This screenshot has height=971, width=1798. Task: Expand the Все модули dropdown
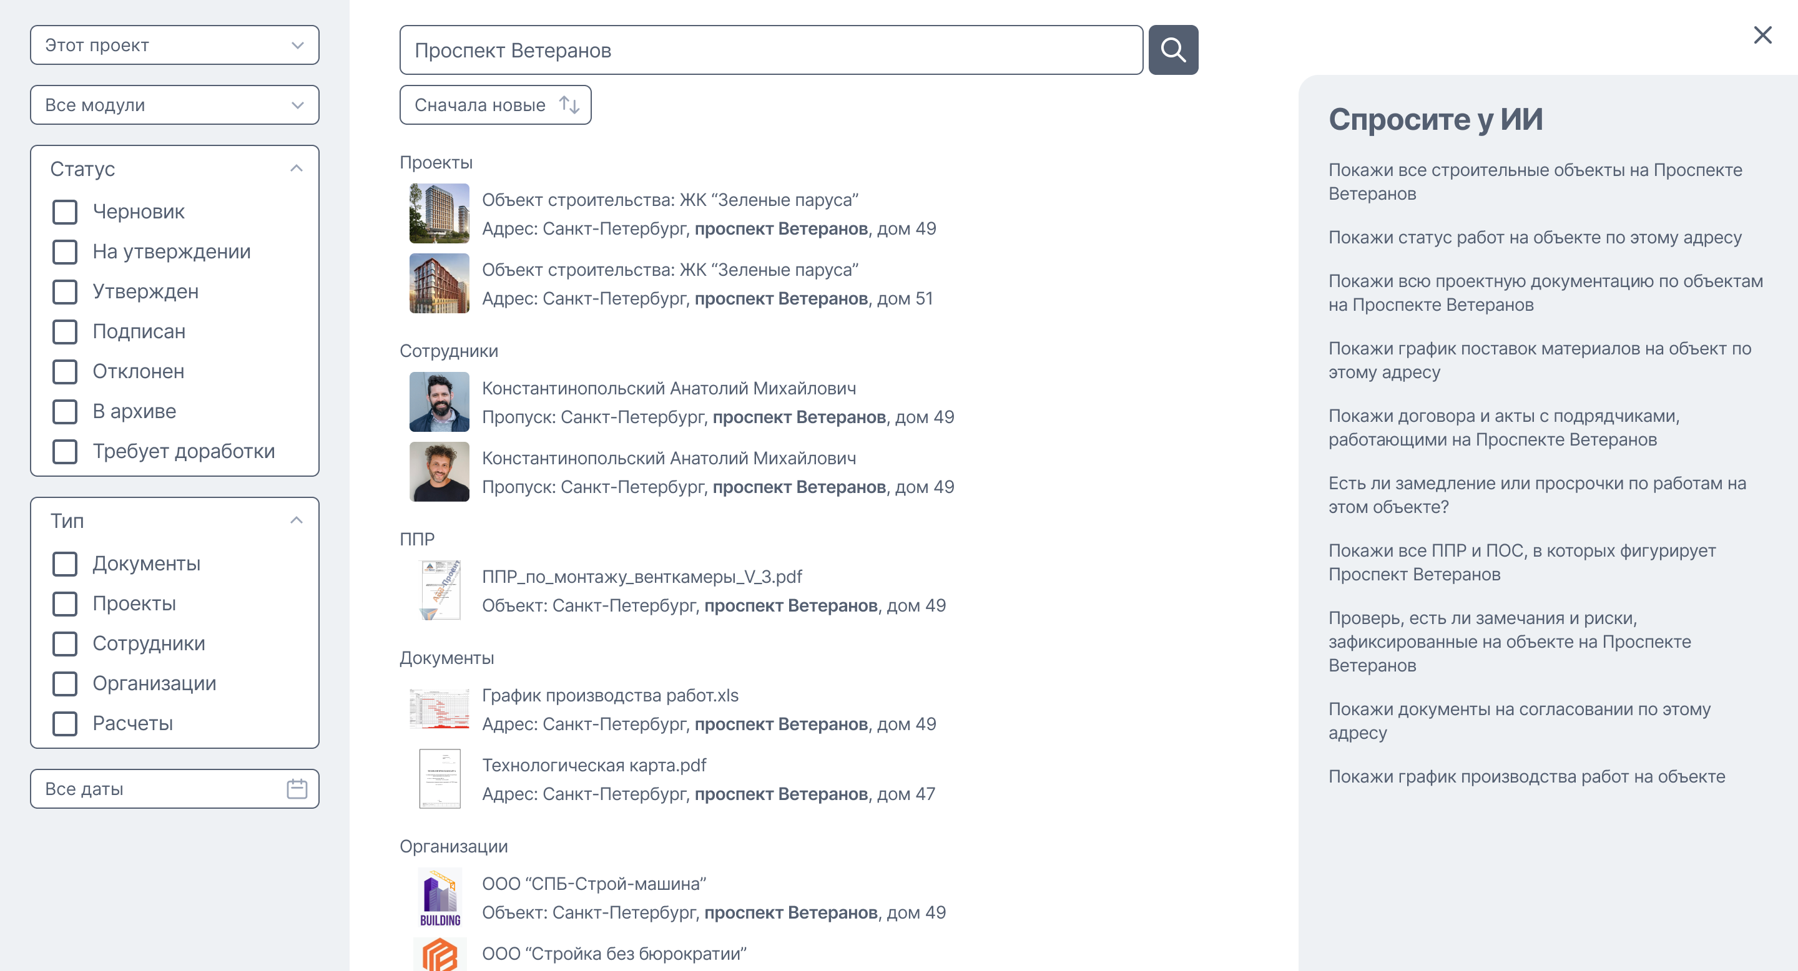[x=175, y=105]
